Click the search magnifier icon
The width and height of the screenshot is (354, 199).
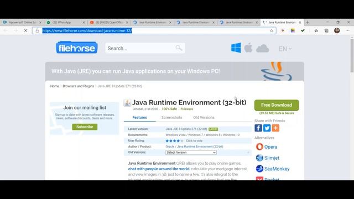click(179, 48)
